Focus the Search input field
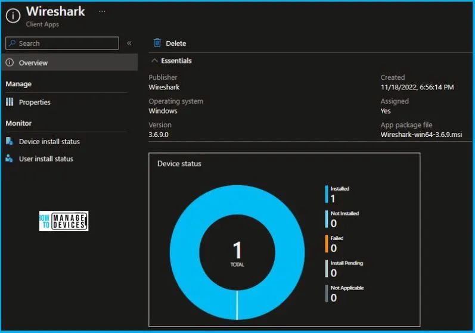 62,43
